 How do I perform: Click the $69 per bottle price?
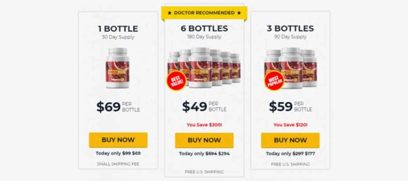pos(118,107)
